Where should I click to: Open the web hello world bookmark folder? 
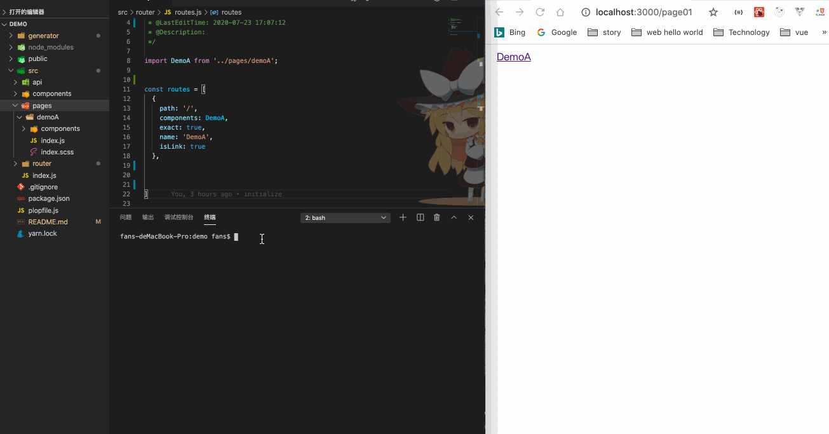(x=667, y=32)
